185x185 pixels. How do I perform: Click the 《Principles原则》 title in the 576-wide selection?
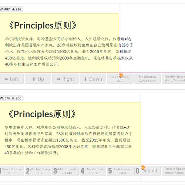pos(42,114)
